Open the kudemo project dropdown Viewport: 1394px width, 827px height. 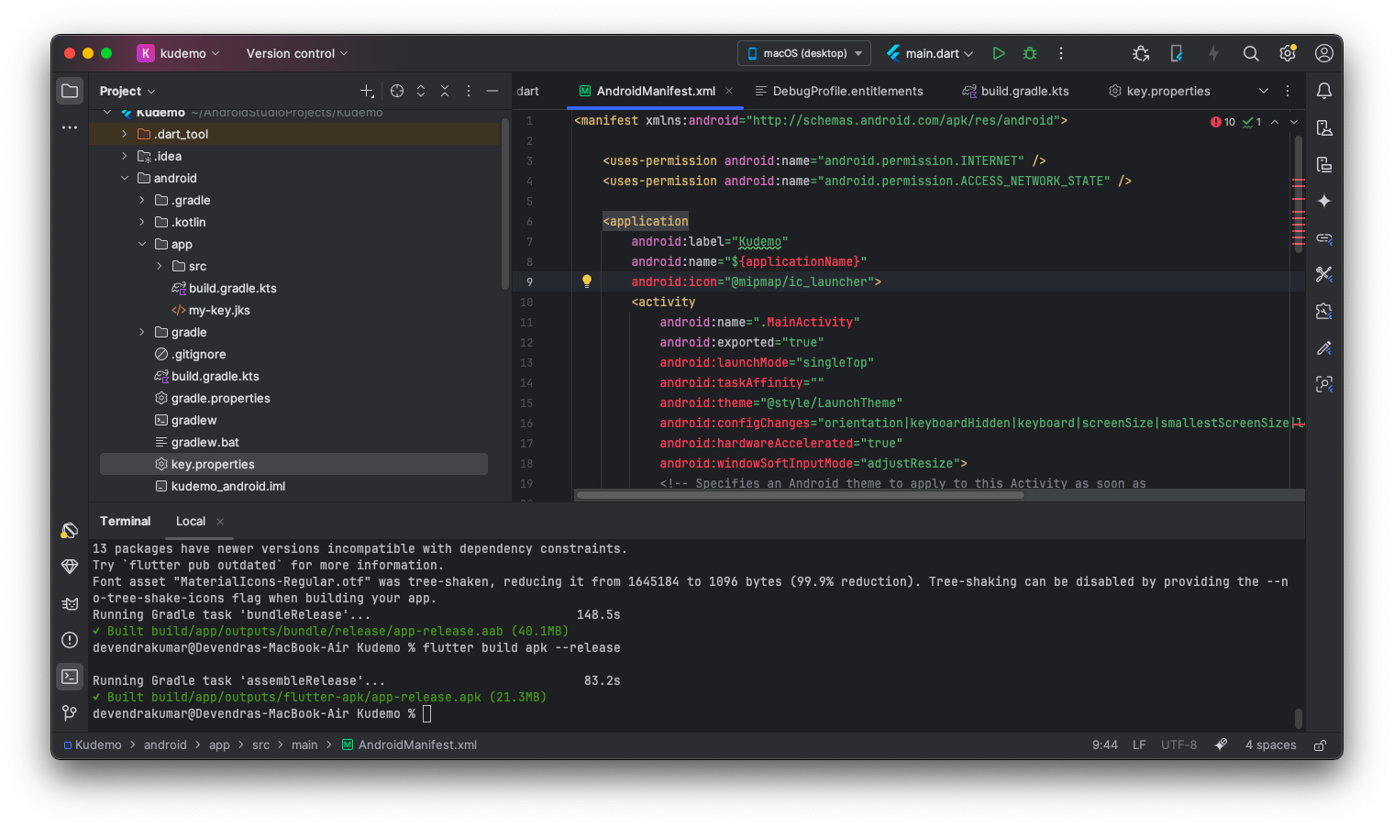(179, 53)
